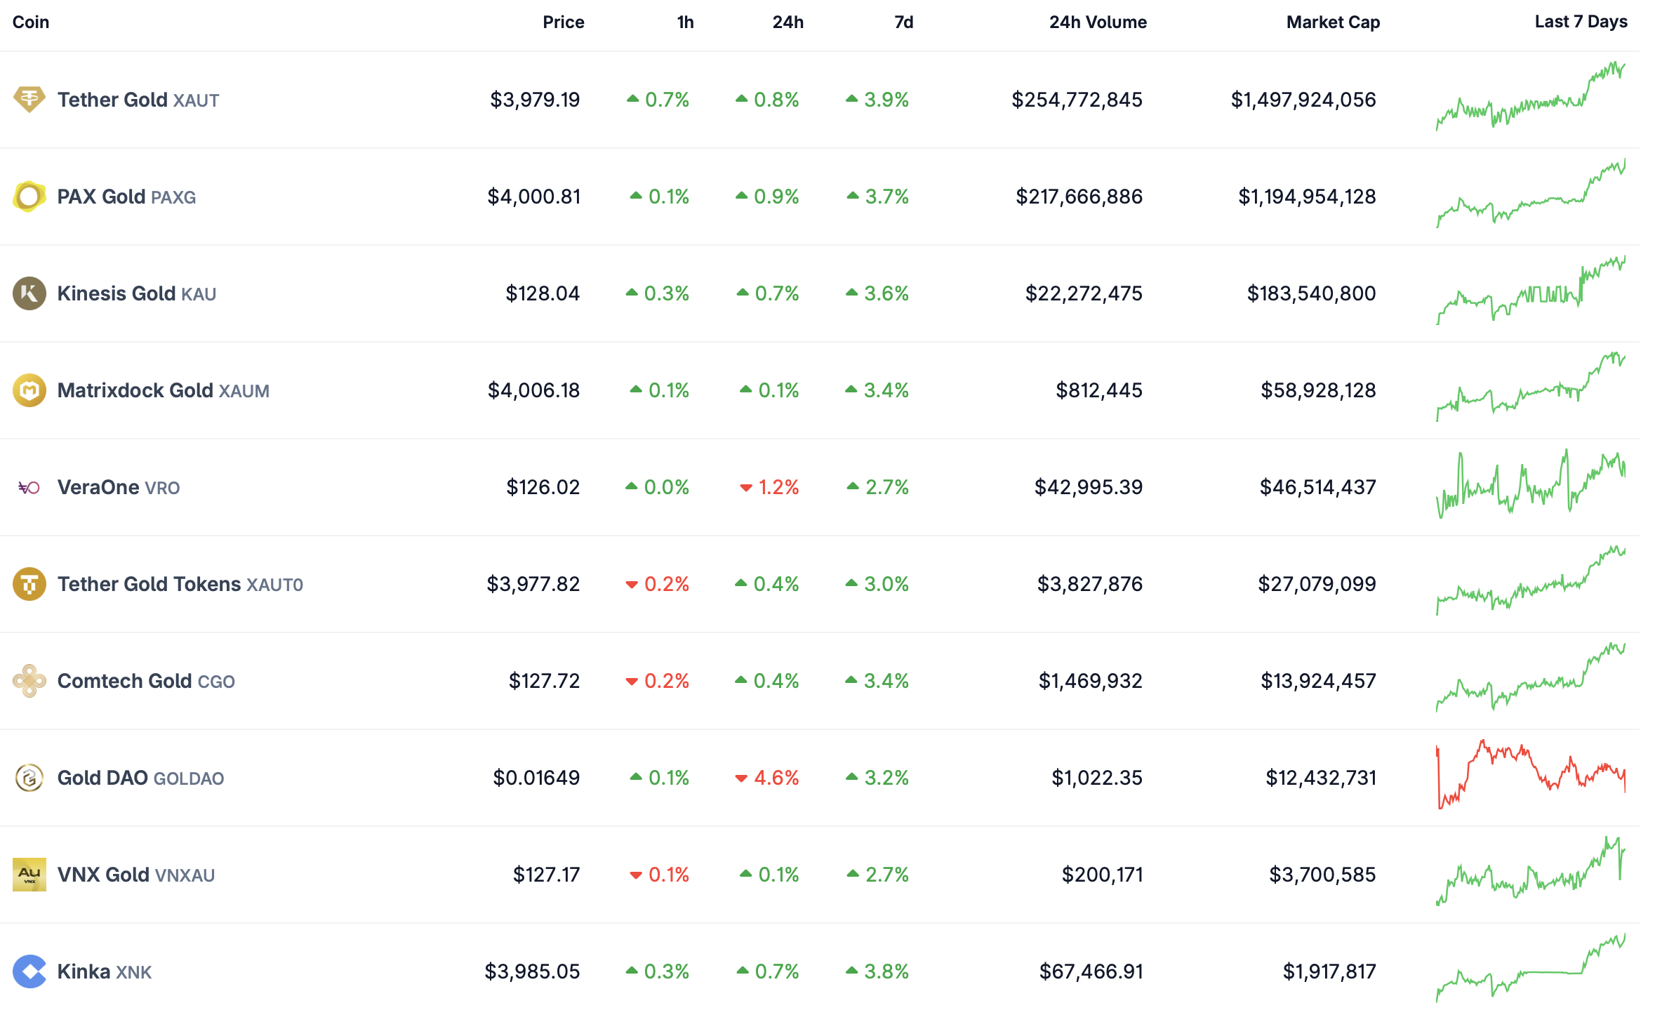Click the Tether Gold Tokens logo icon

click(x=29, y=584)
